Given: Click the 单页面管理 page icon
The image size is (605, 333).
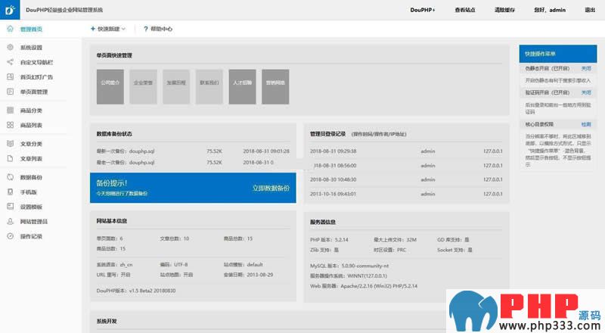Looking at the screenshot, I should point(10,92).
